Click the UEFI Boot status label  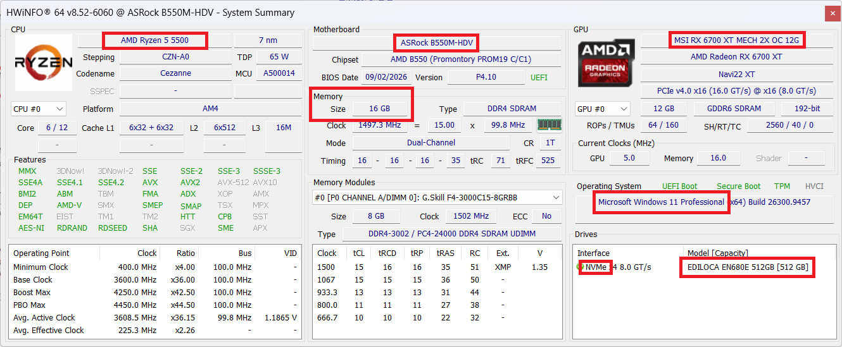pyautogui.click(x=679, y=186)
